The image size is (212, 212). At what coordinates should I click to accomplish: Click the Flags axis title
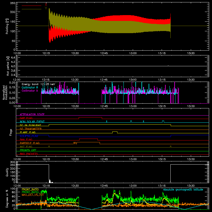11,132
